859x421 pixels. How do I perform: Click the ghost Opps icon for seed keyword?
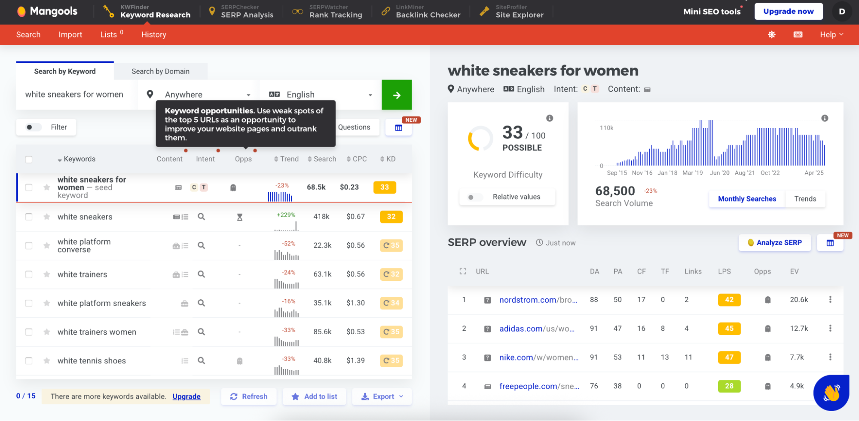233,187
